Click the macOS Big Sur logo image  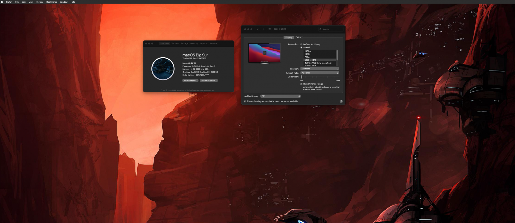point(163,69)
